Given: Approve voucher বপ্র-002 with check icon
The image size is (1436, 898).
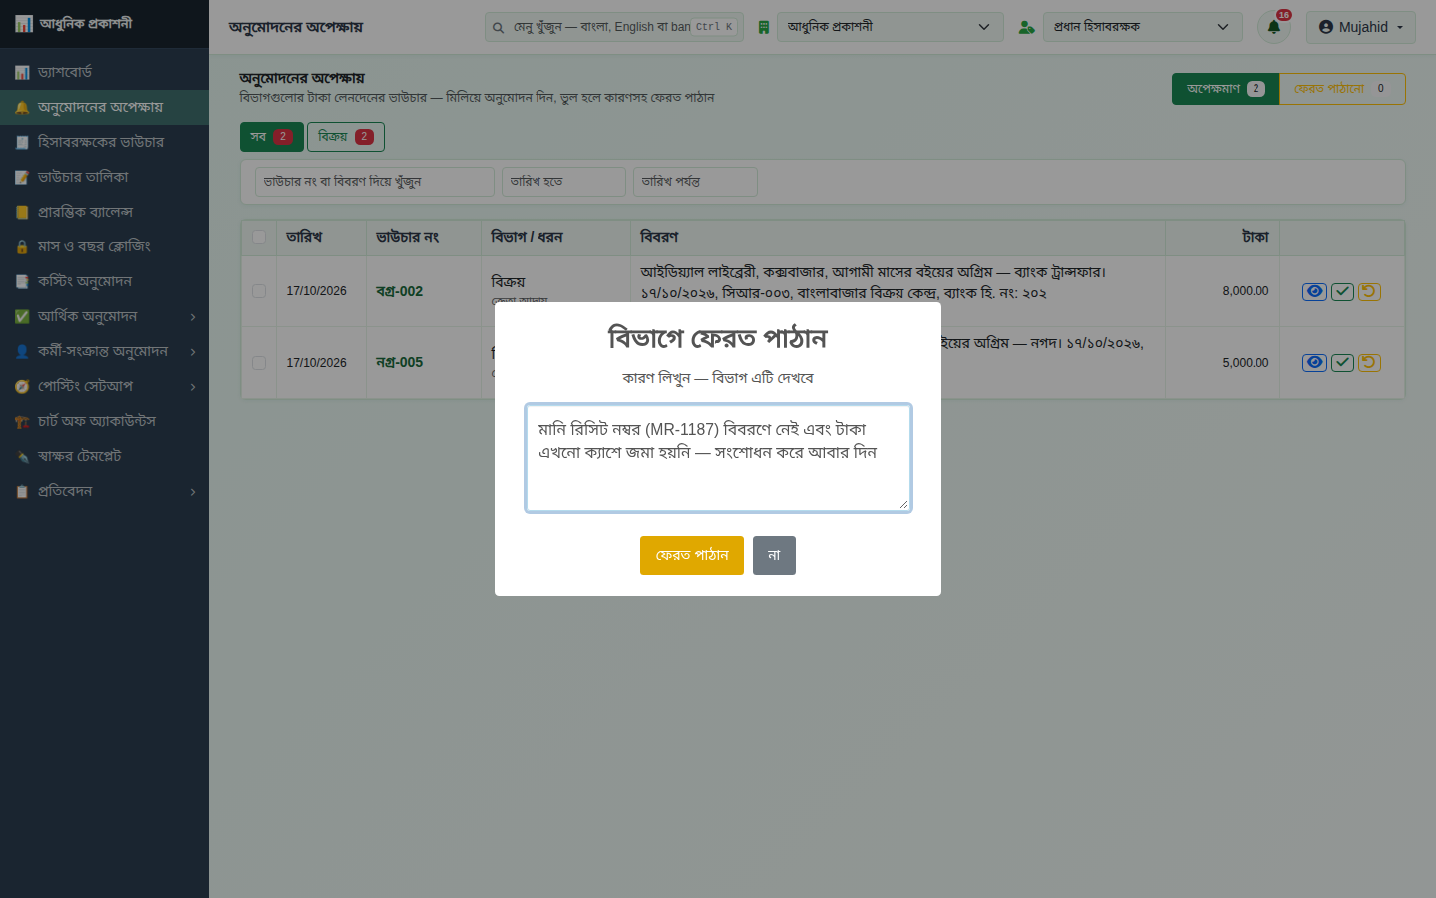Looking at the screenshot, I should tap(1342, 291).
